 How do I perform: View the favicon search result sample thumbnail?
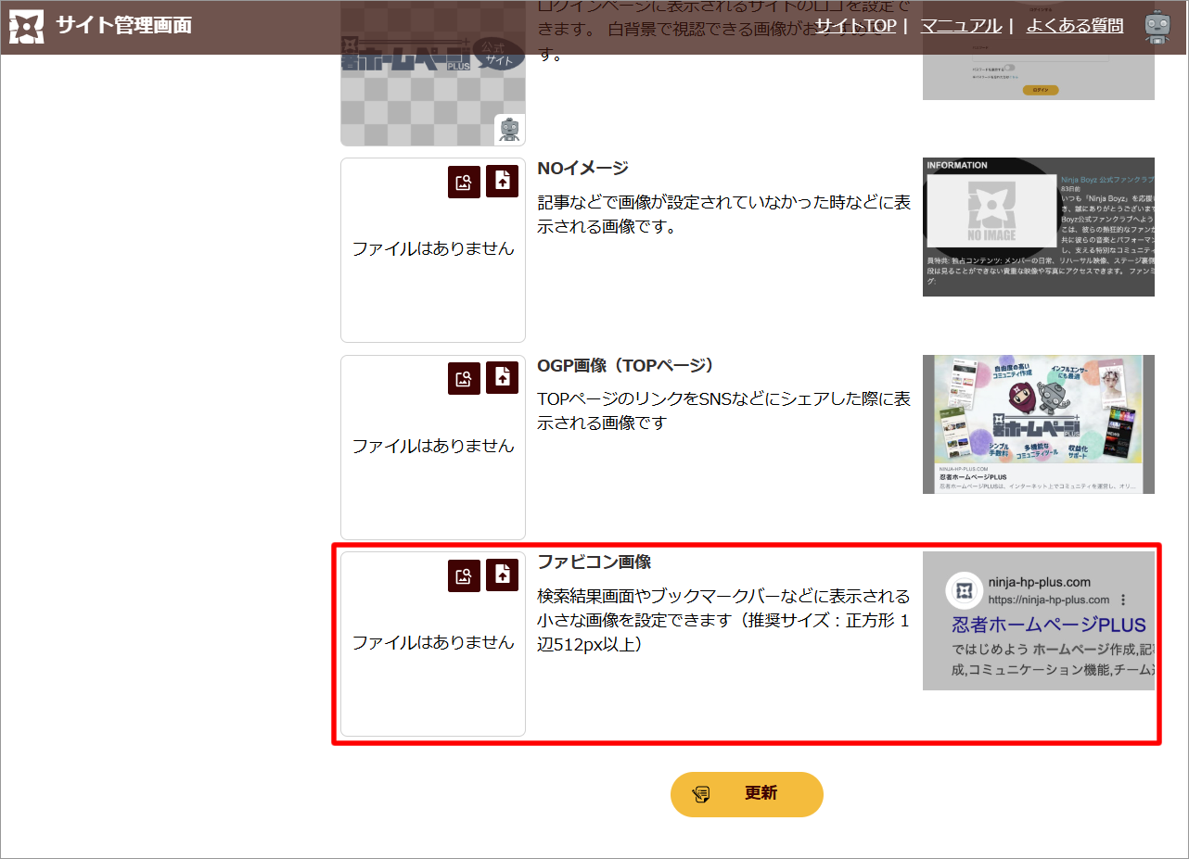[x=1038, y=621]
